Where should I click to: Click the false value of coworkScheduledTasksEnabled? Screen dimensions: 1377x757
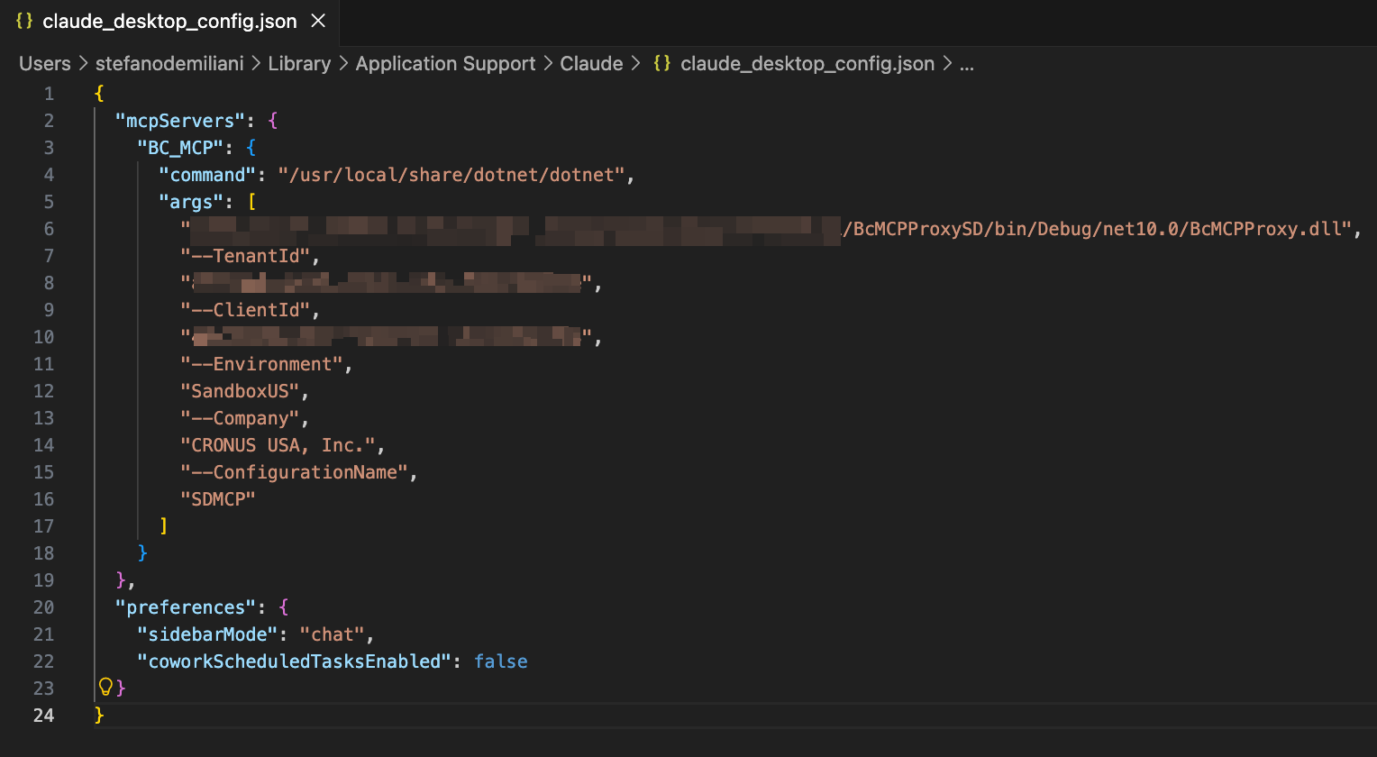(x=500, y=661)
